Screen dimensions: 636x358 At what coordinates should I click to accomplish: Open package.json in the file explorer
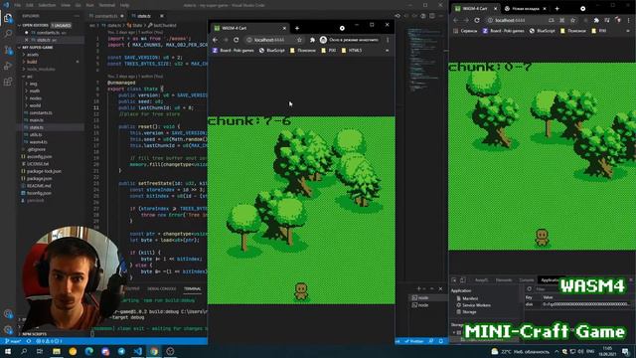click(x=39, y=179)
